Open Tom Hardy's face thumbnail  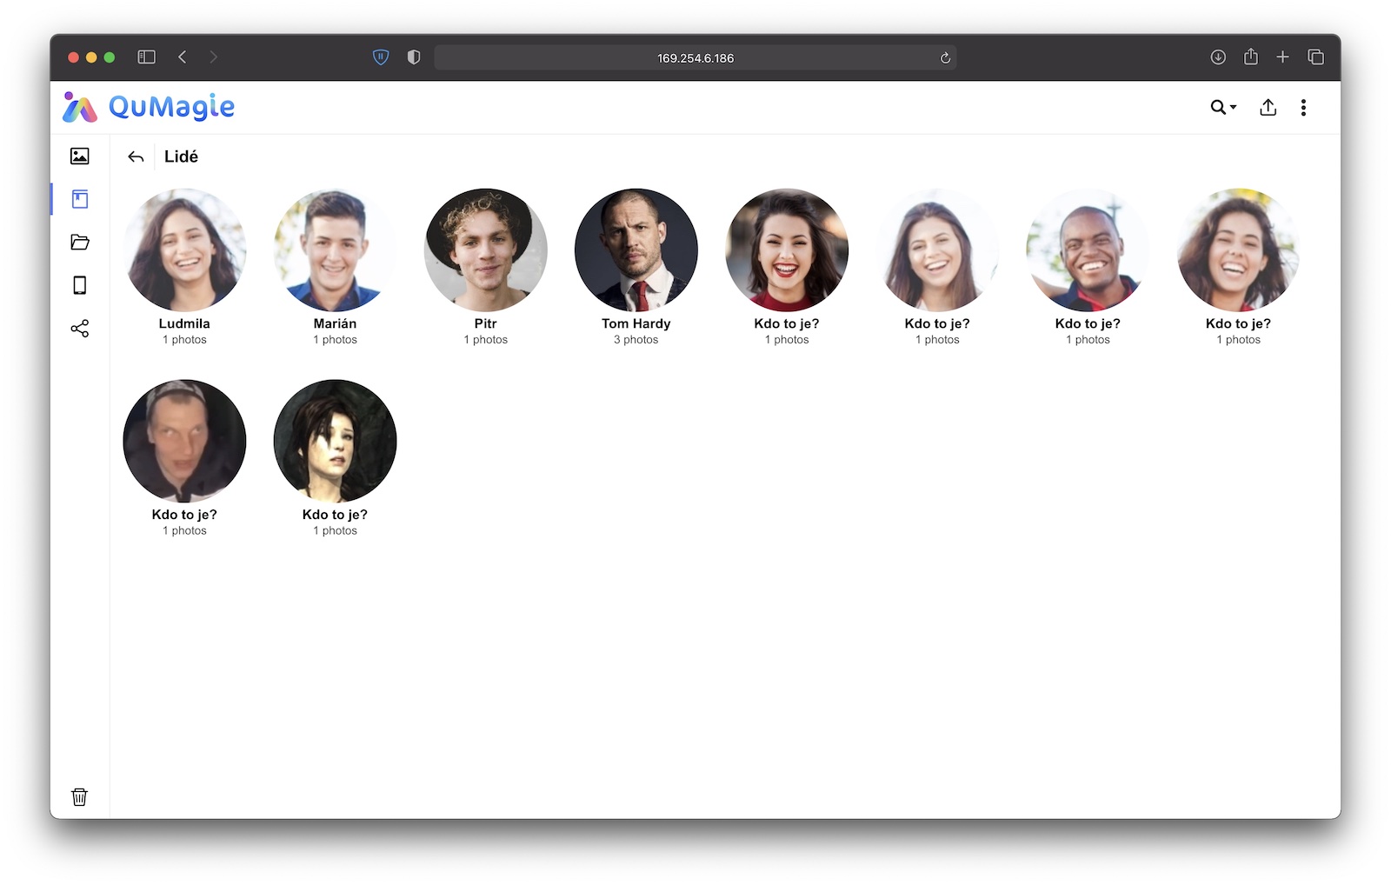(x=636, y=250)
